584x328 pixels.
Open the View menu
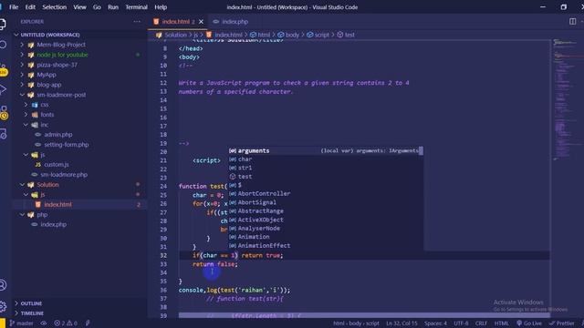[x=79, y=7]
